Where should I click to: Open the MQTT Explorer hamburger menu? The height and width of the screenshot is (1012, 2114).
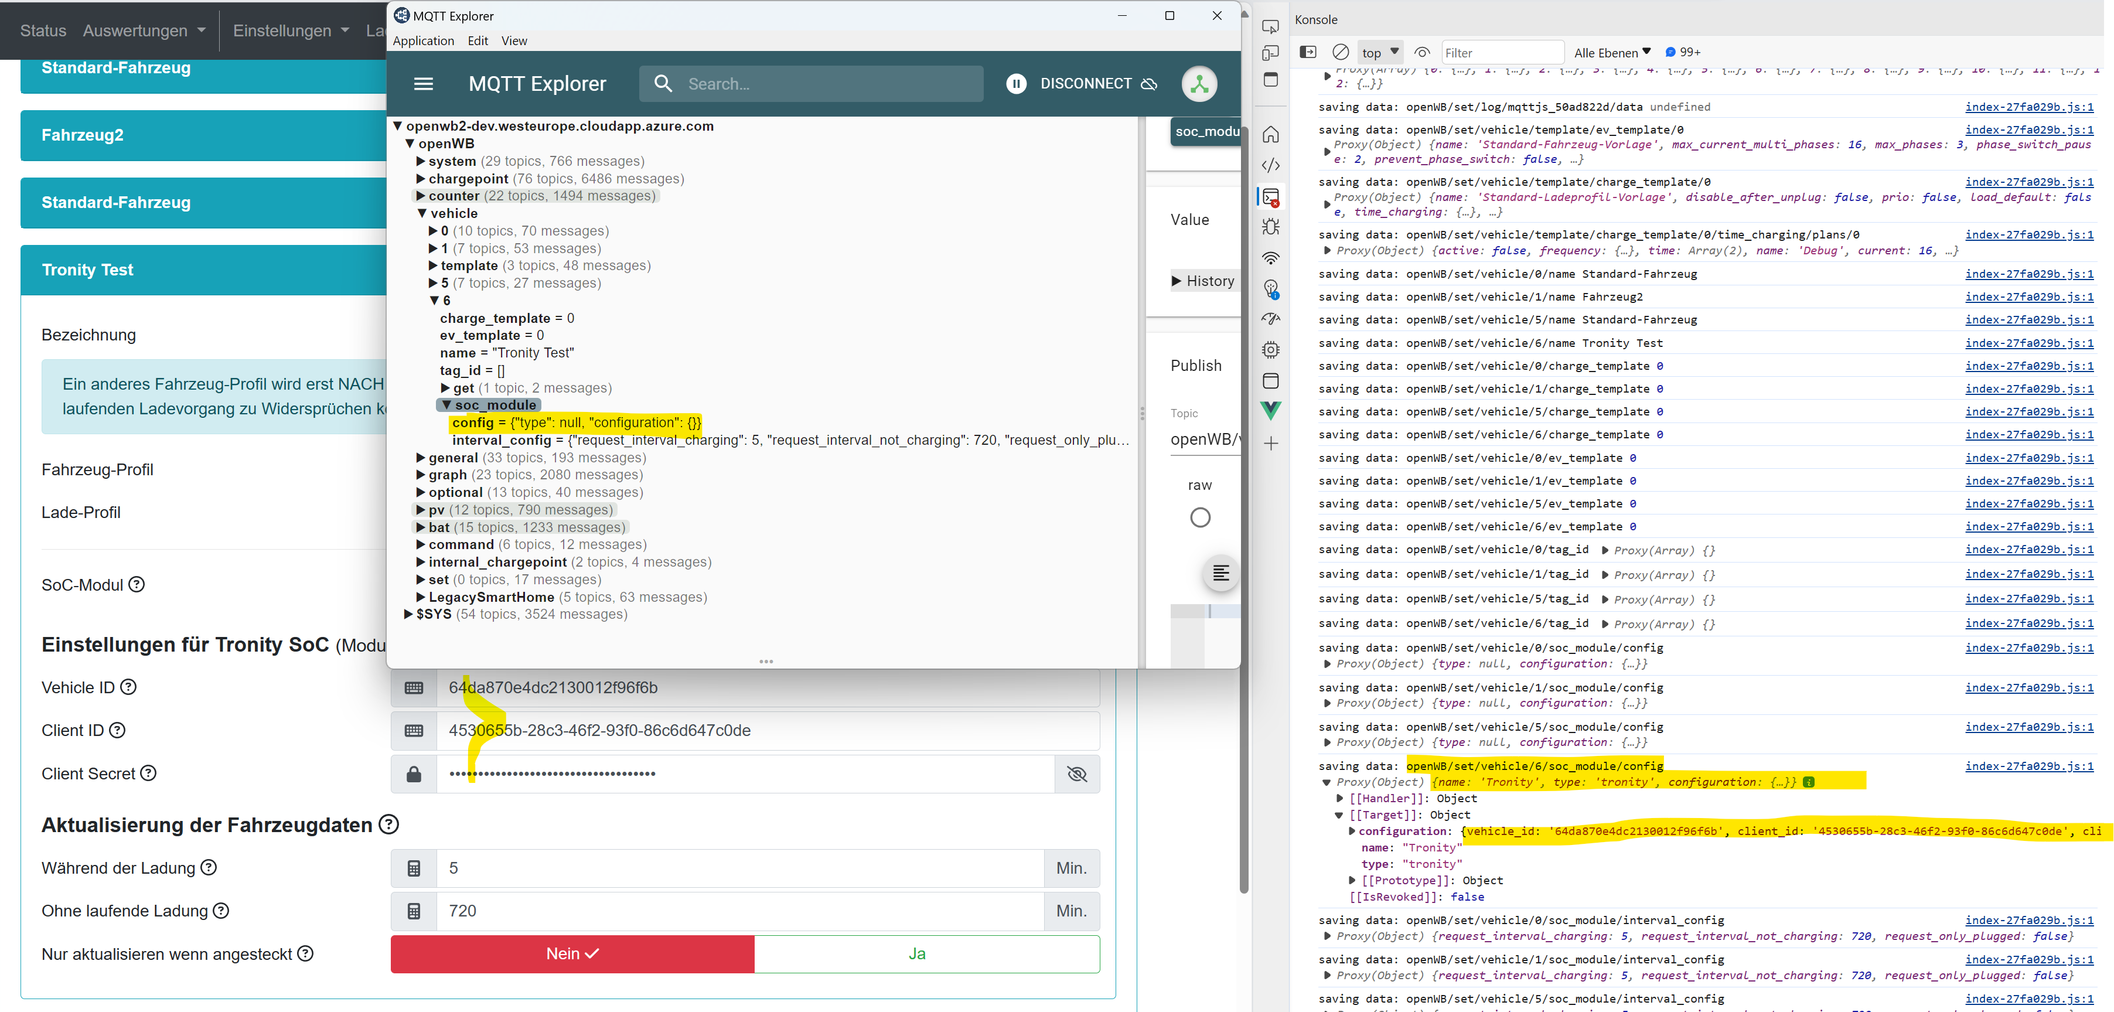(x=422, y=84)
